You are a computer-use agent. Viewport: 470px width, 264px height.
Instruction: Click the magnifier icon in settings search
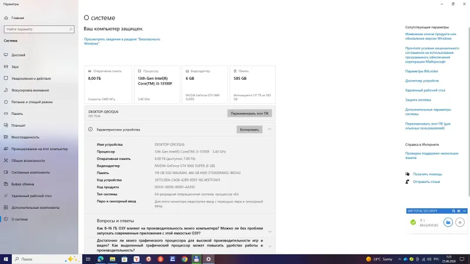(70, 29)
